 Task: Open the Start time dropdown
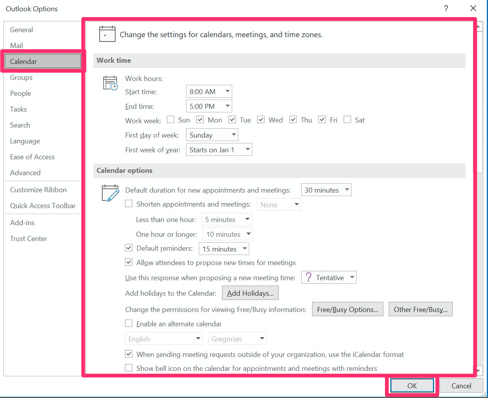pos(209,91)
